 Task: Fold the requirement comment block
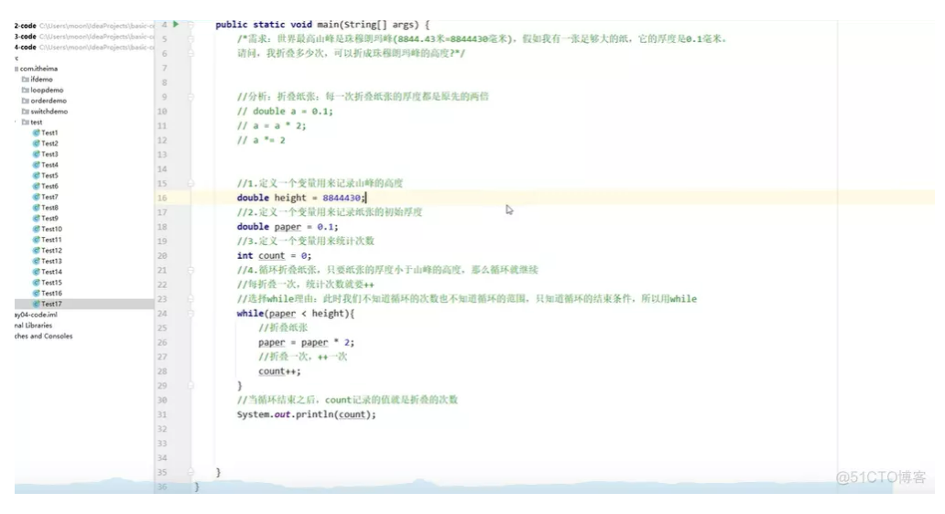click(190, 39)
